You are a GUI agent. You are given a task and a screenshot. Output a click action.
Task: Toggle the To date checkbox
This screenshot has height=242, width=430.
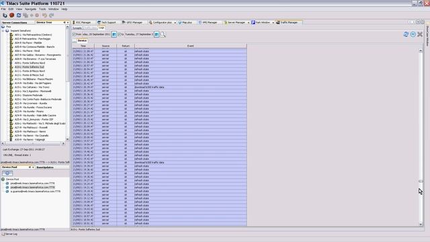coord(120,34)
